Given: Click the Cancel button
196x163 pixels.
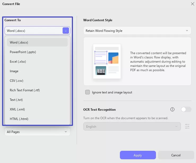Looking at the screenshot, I should tap(176, 155).
